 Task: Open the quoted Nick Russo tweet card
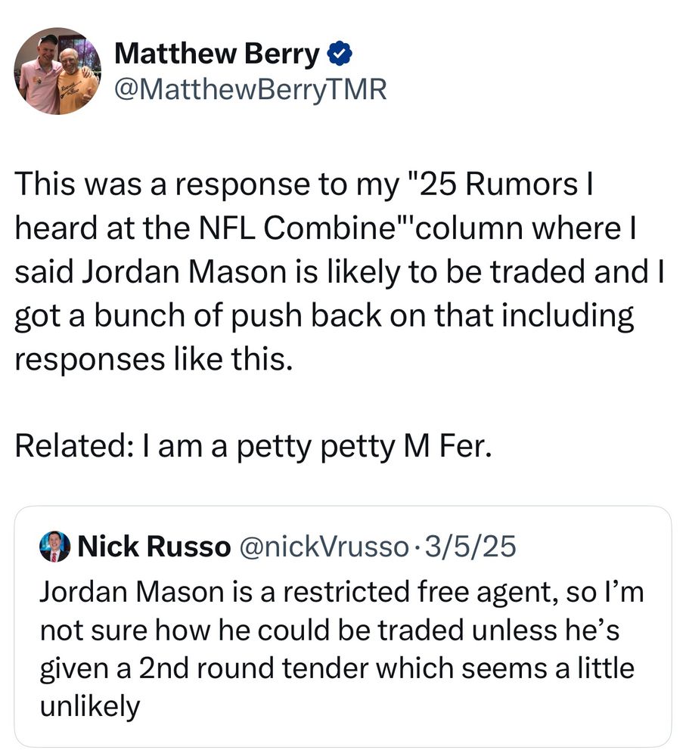coord(343,626)
